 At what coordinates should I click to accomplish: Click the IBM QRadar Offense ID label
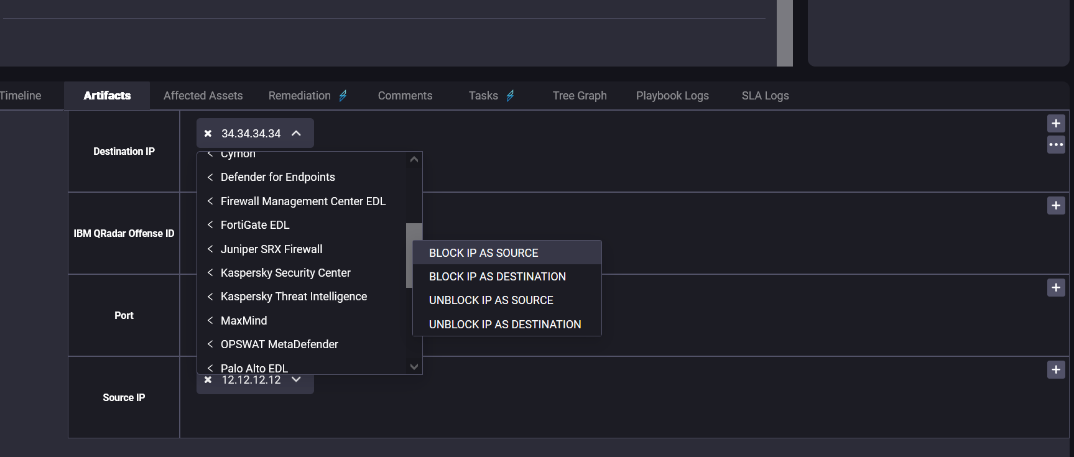(x=124, y=233)
